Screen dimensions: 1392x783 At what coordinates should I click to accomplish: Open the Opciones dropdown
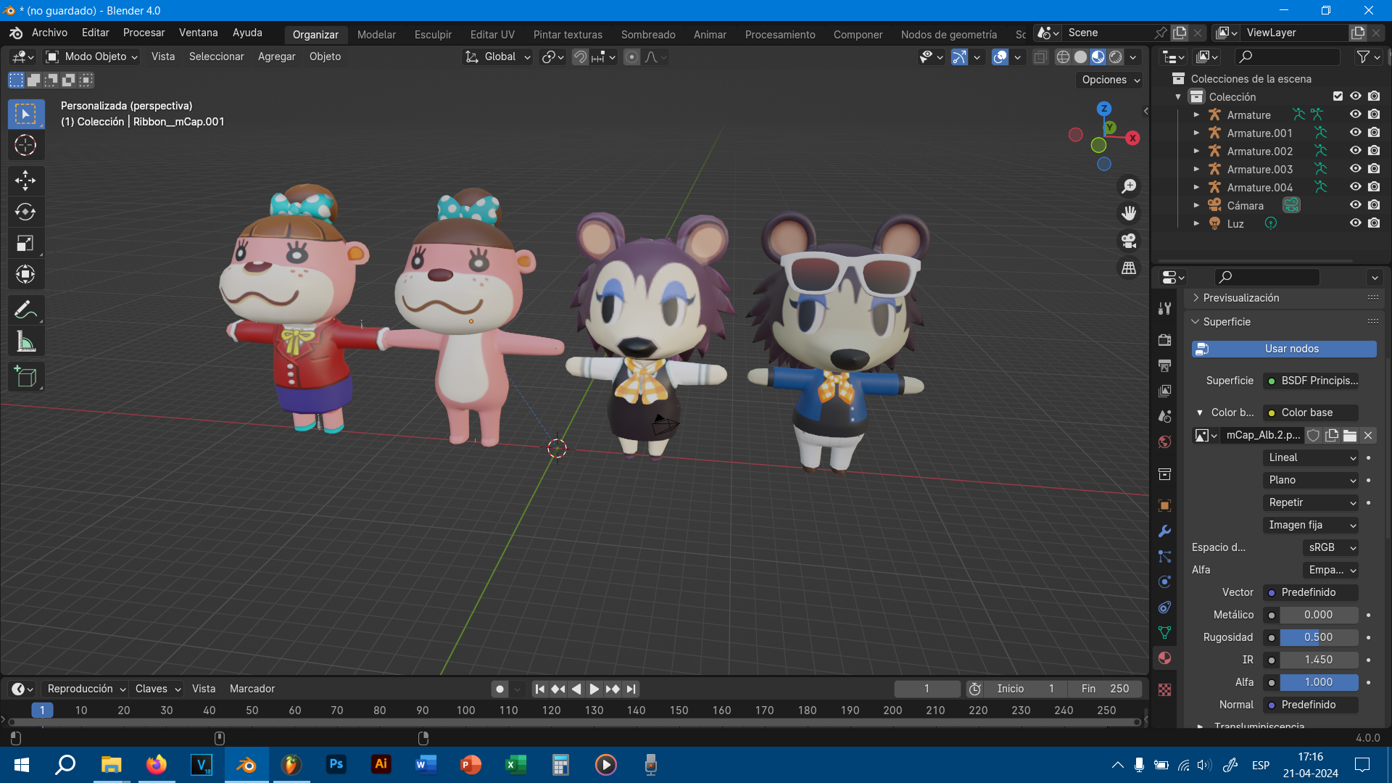[1110, 80]
